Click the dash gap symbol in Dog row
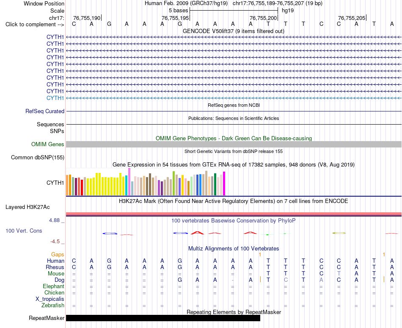The width and height of the screenshot is (402, 328). pyautogui.click(x=233, y=280)
